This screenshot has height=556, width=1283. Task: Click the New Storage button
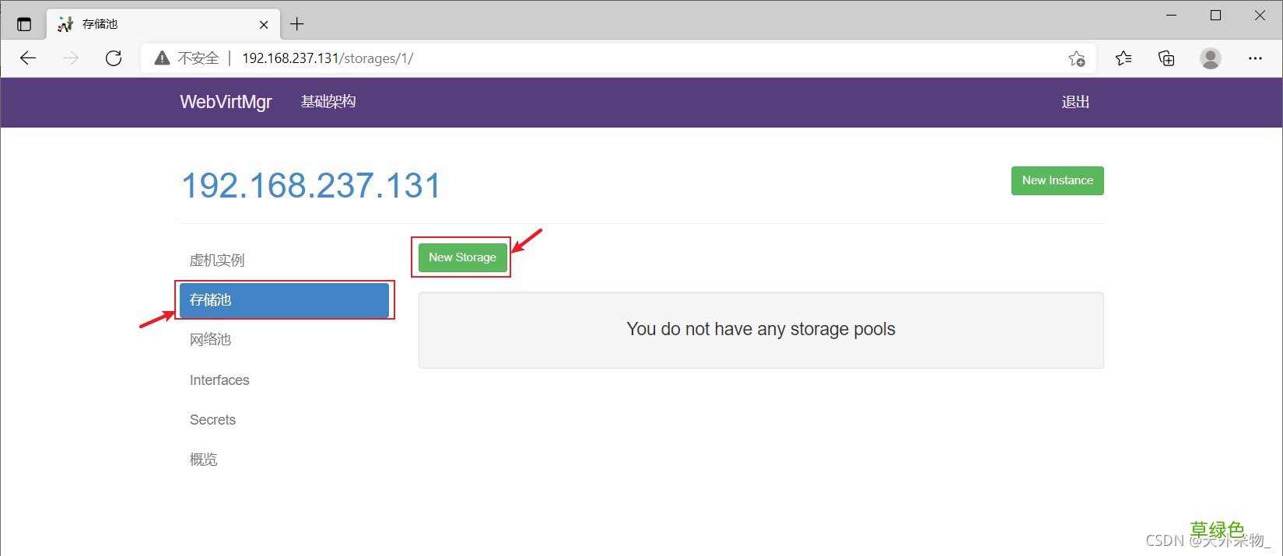[x=462, y=257]
